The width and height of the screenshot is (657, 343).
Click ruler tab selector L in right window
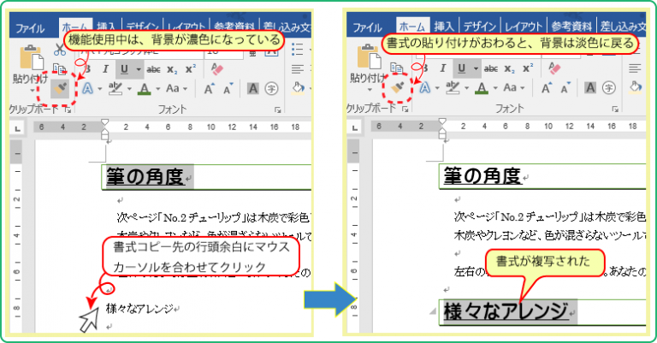[355, 127]
